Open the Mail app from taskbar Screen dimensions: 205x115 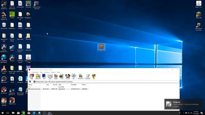pos(29,113)
